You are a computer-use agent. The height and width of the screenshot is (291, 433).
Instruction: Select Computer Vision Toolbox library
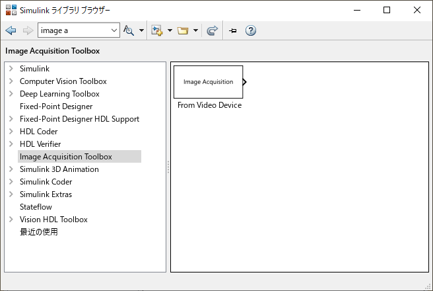[x=63, y=81]
